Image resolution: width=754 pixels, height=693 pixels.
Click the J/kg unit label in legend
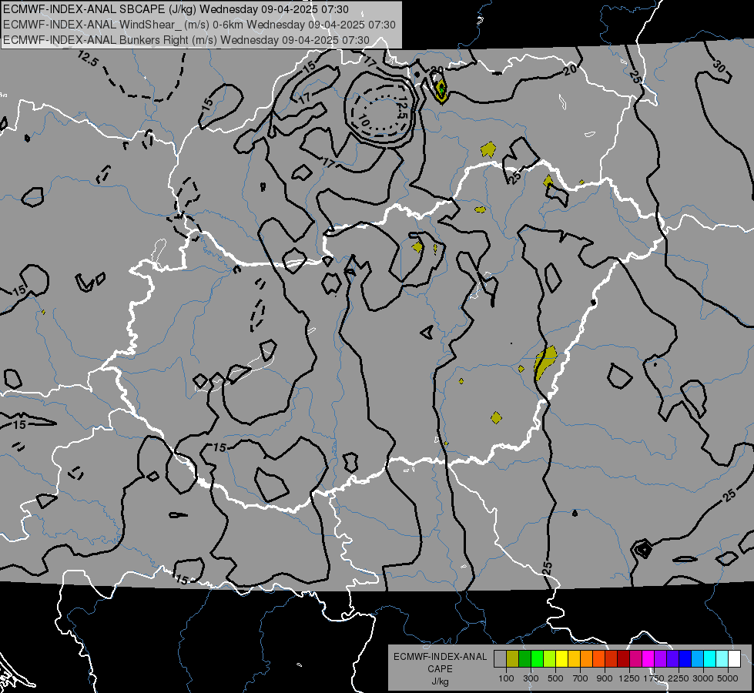(x=440, y=681)
